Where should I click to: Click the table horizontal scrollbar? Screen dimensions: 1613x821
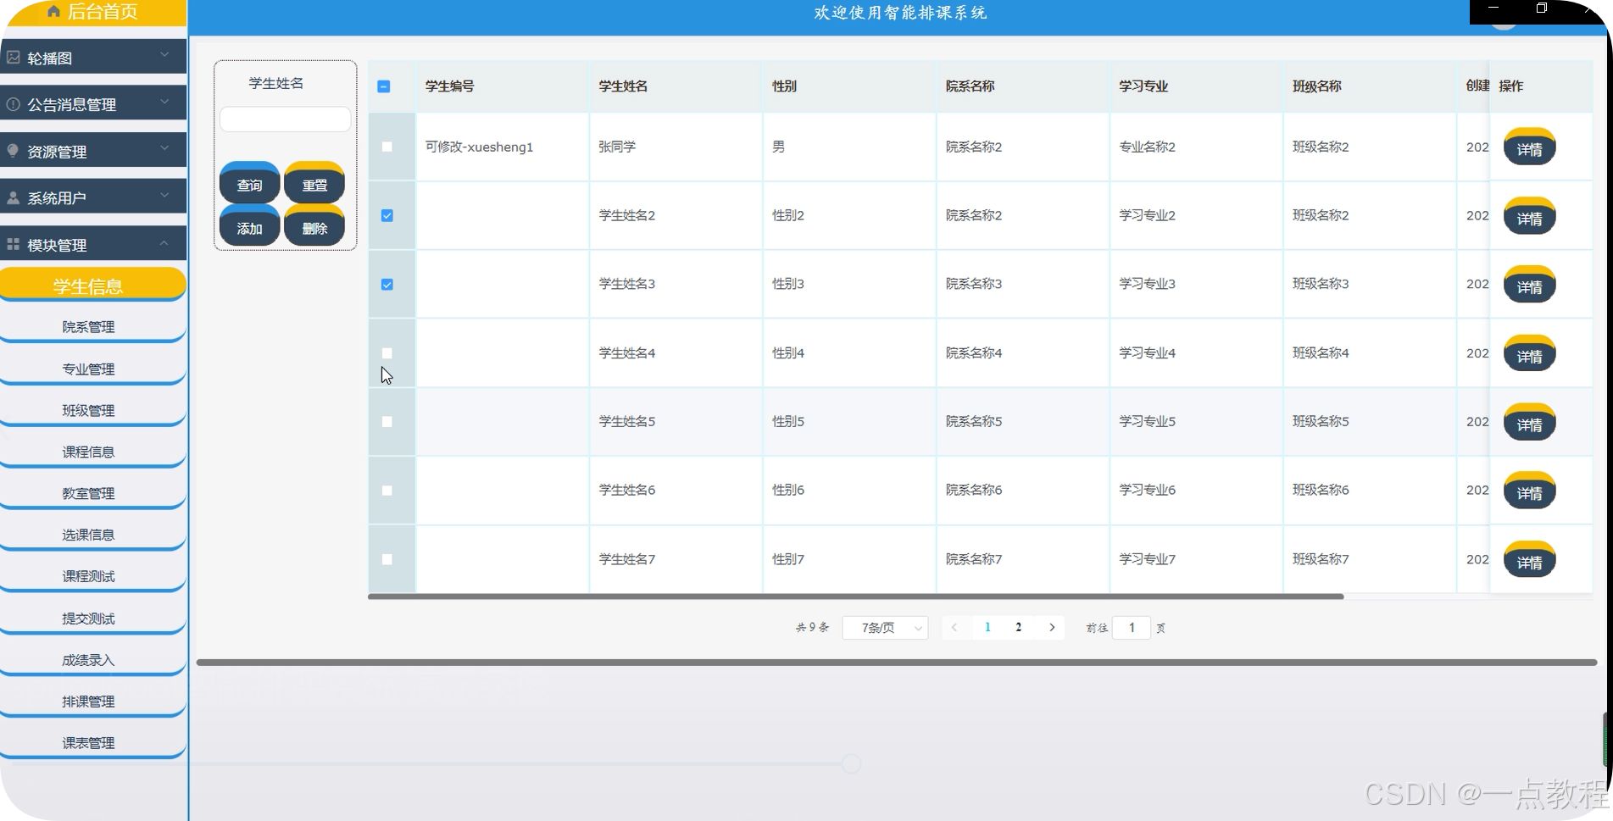click(856, 596)
